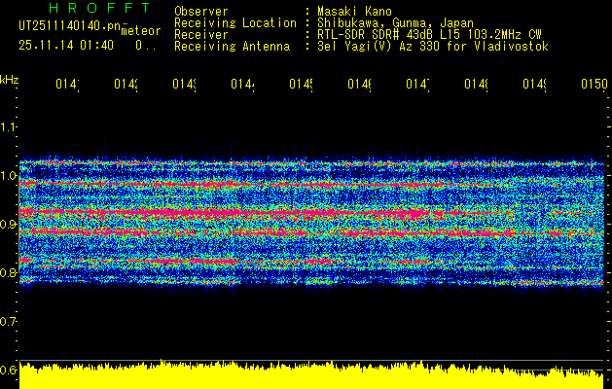Click the 0149 time marker

click(x=534, y=84)
